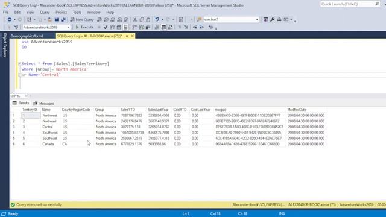386x217 pixels.
Task: Click the Solution Explorer toolbar icon
Action: [x=265, y=19]
